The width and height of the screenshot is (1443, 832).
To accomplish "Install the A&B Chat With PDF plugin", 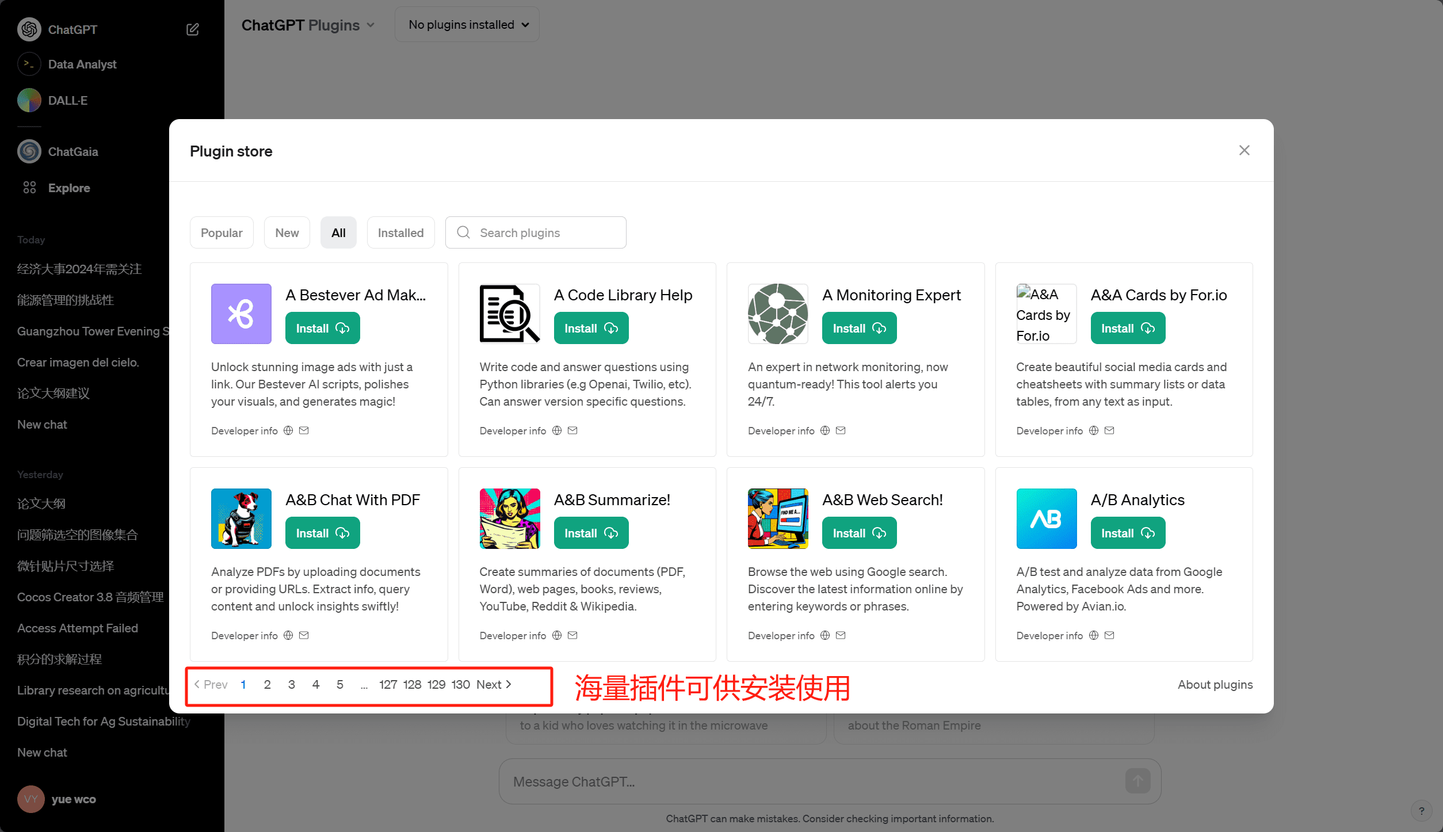I will [322, 533].
